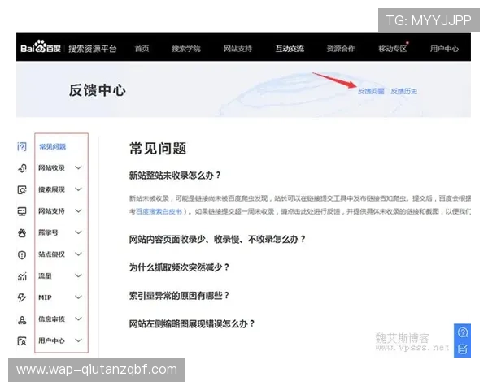Open the 百度搜索白皮书 hyperlink
The height and width of the screenshot is (390, 488).
(159, 211)
